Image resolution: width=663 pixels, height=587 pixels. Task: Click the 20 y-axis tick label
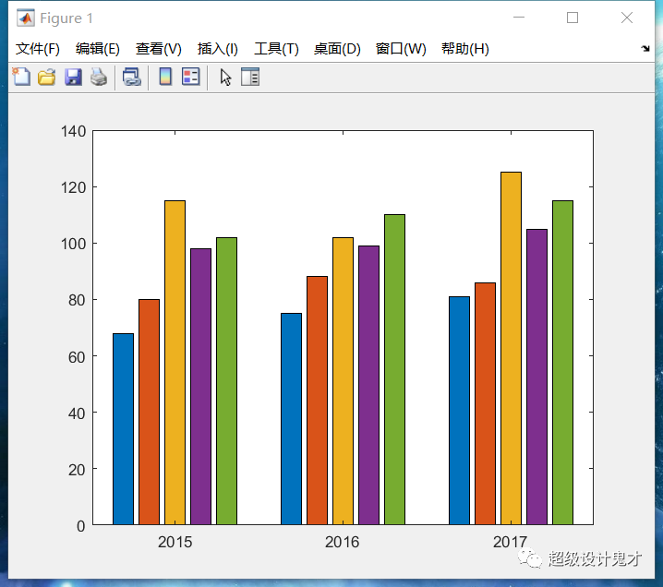(x=77, y=470)
